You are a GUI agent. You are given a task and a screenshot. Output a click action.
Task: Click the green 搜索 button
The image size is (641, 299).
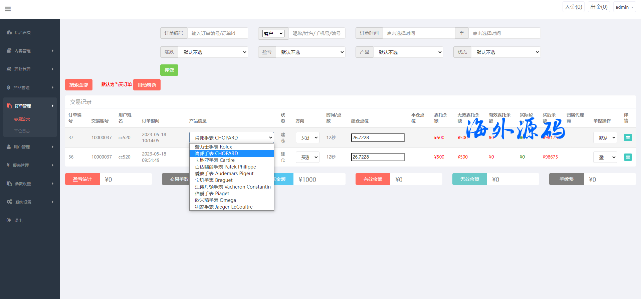click(x=169, y=70)
